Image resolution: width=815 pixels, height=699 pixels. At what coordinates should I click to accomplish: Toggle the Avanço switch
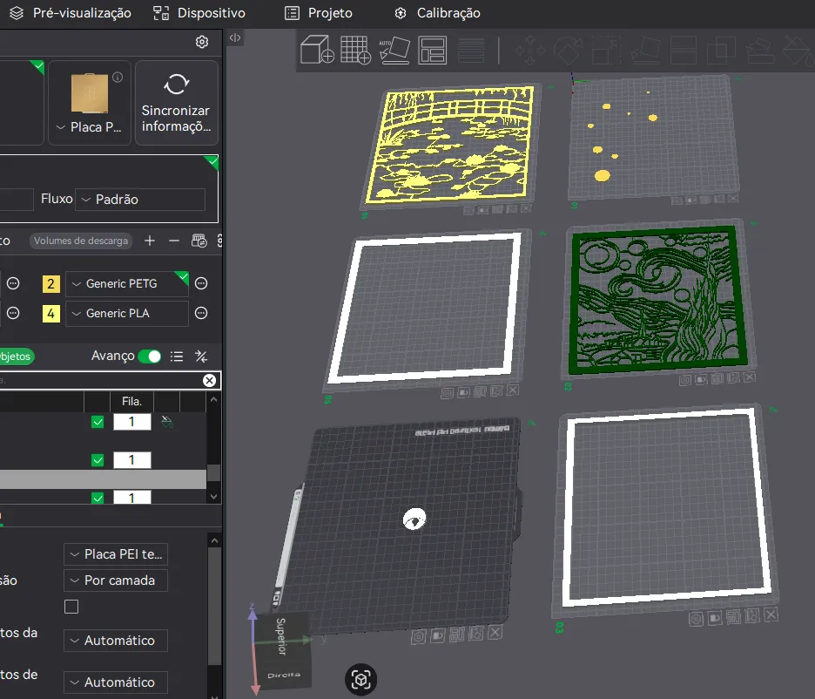pyautogui.click(x=150, y=356)
